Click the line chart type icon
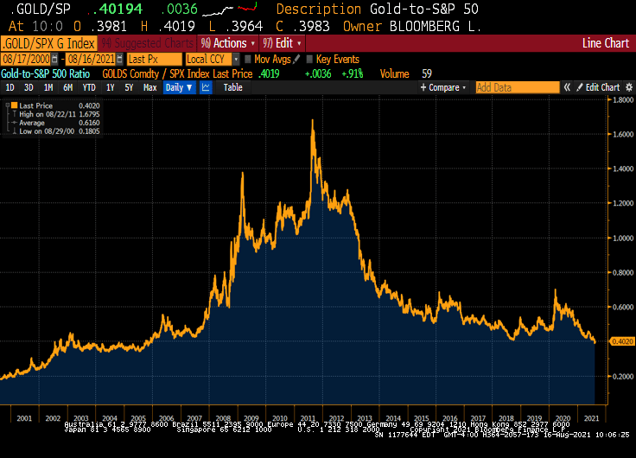 click(x=207, y=87)
